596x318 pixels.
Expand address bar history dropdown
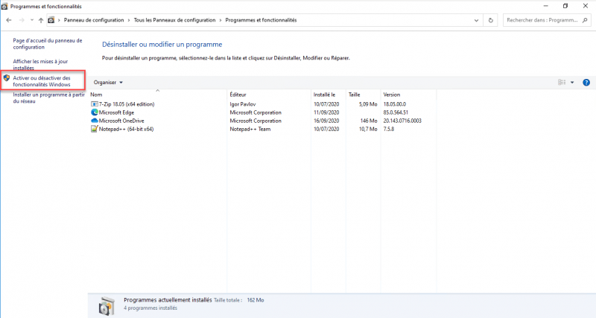click(x=476, y=21)
